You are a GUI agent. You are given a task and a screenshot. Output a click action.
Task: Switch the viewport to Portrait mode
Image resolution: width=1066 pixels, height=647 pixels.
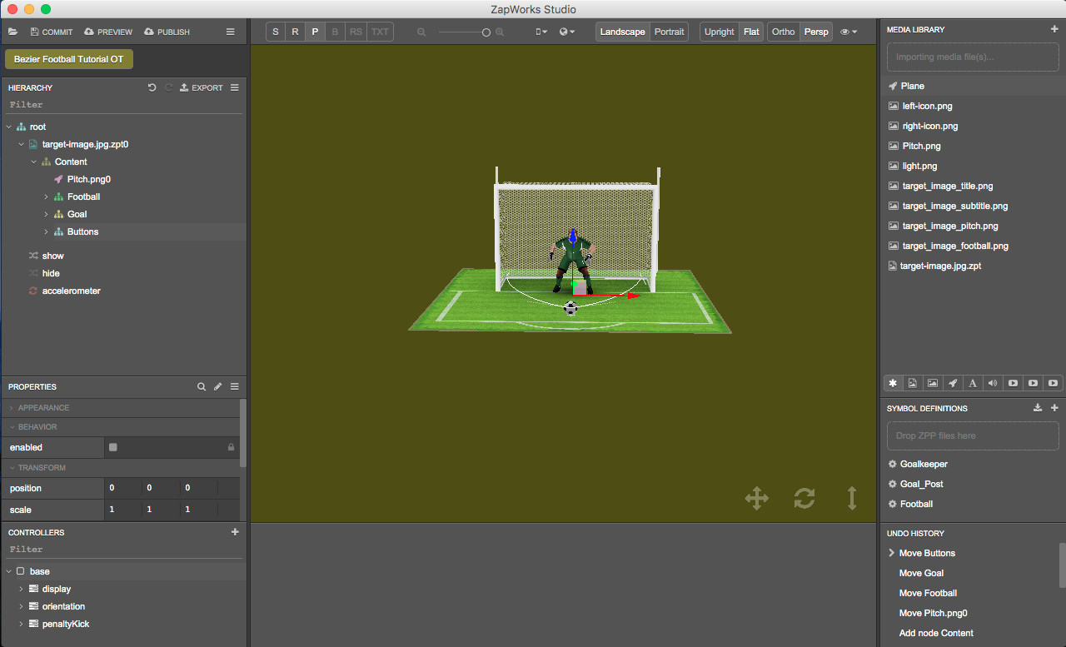670,31
